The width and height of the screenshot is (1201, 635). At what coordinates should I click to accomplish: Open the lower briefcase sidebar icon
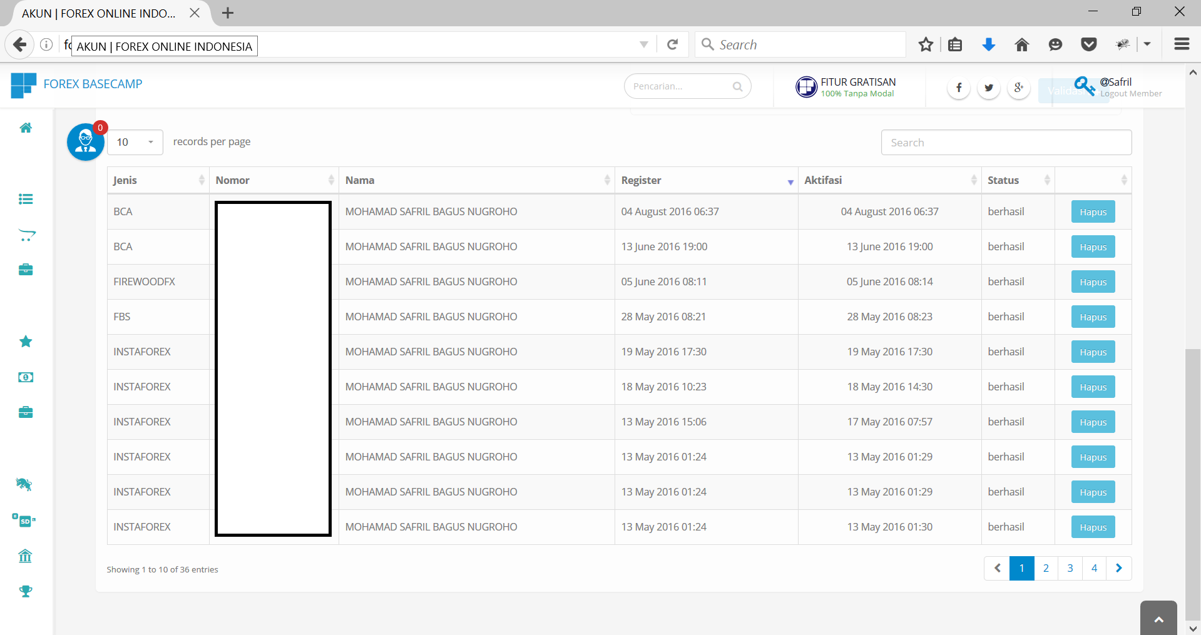(26, 412)
